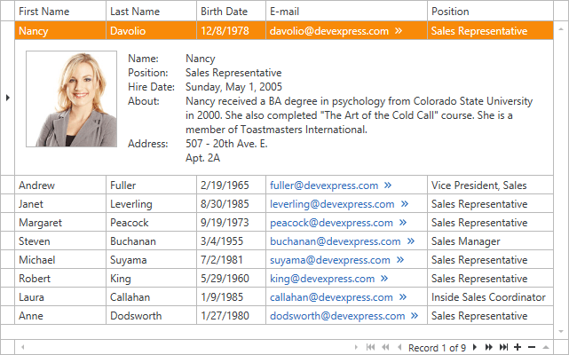The height and width of the screenshot is (355, 569).
Task: Go to the next record in navigator
Action: (x=475, y=347)
